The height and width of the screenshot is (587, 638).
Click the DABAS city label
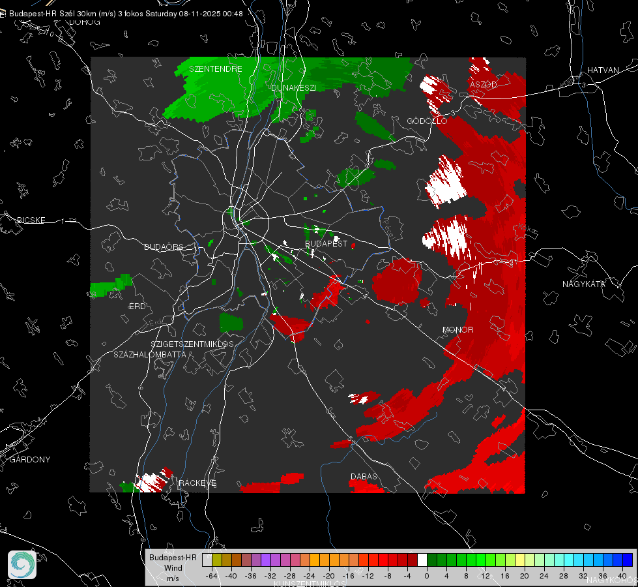364,476
